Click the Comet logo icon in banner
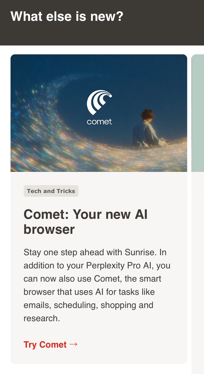This screenshot has width=204, height=374. (x=99, y=102)
